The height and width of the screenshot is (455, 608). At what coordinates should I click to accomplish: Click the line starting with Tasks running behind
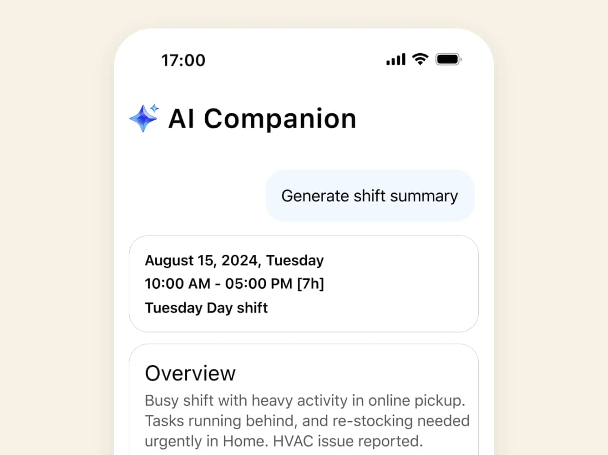(307, 421)
